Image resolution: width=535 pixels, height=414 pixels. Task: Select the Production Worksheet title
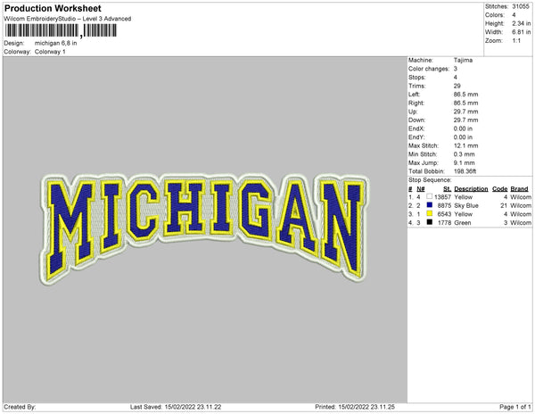(53, 8)
